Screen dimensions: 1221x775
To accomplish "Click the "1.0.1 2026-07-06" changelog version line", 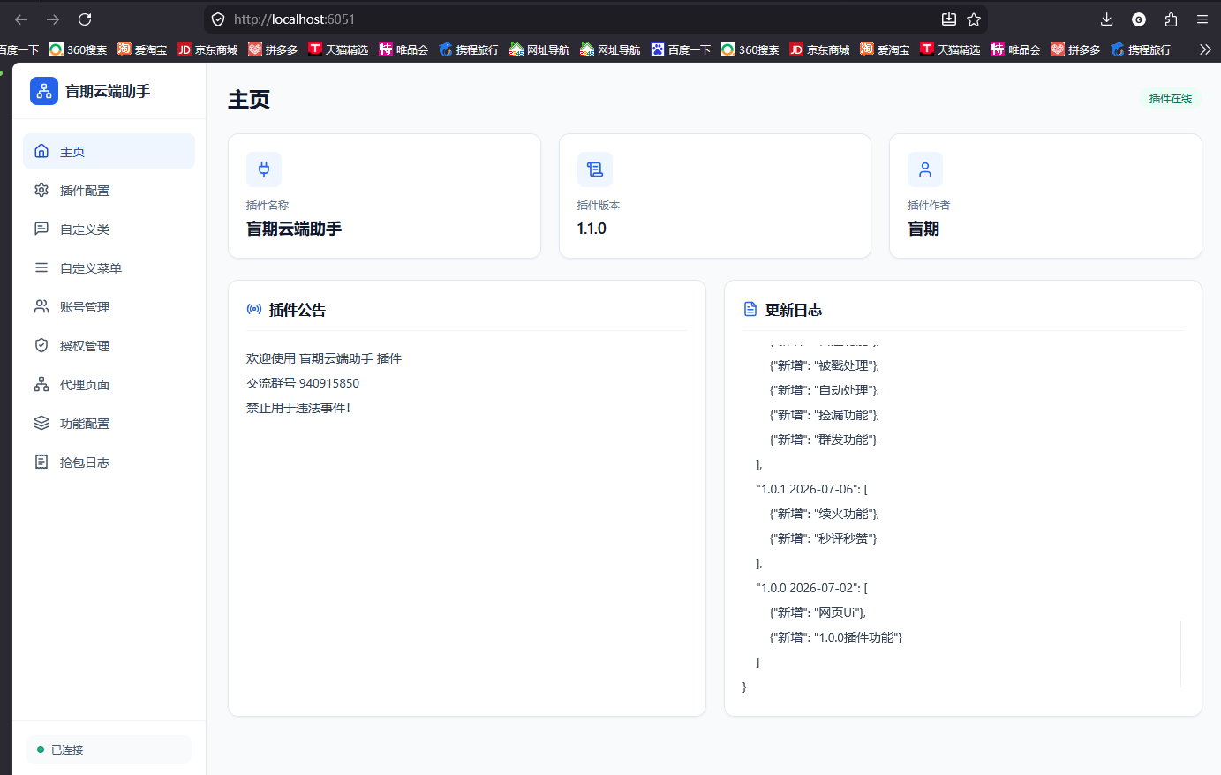I will point(811,489).
